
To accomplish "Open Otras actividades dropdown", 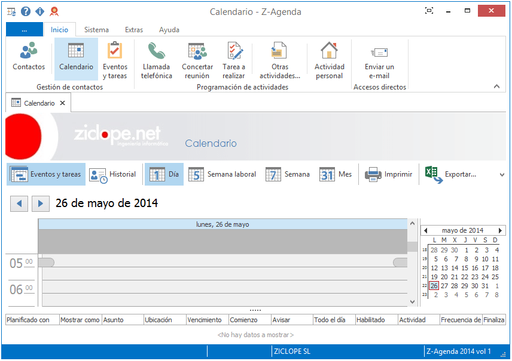I will click(279, 60).
